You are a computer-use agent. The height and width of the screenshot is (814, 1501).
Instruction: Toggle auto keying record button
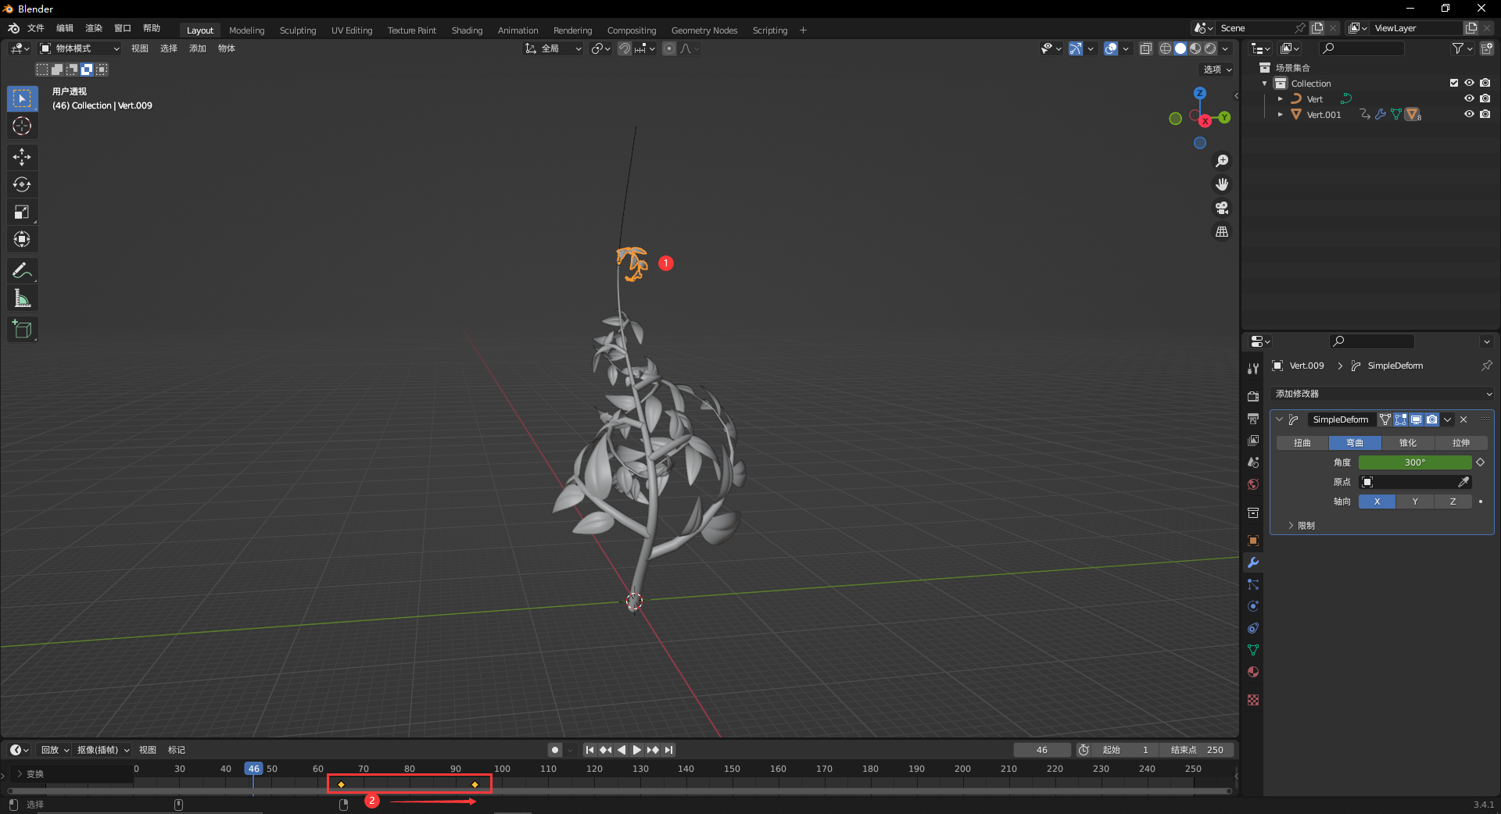click(555, 750)
